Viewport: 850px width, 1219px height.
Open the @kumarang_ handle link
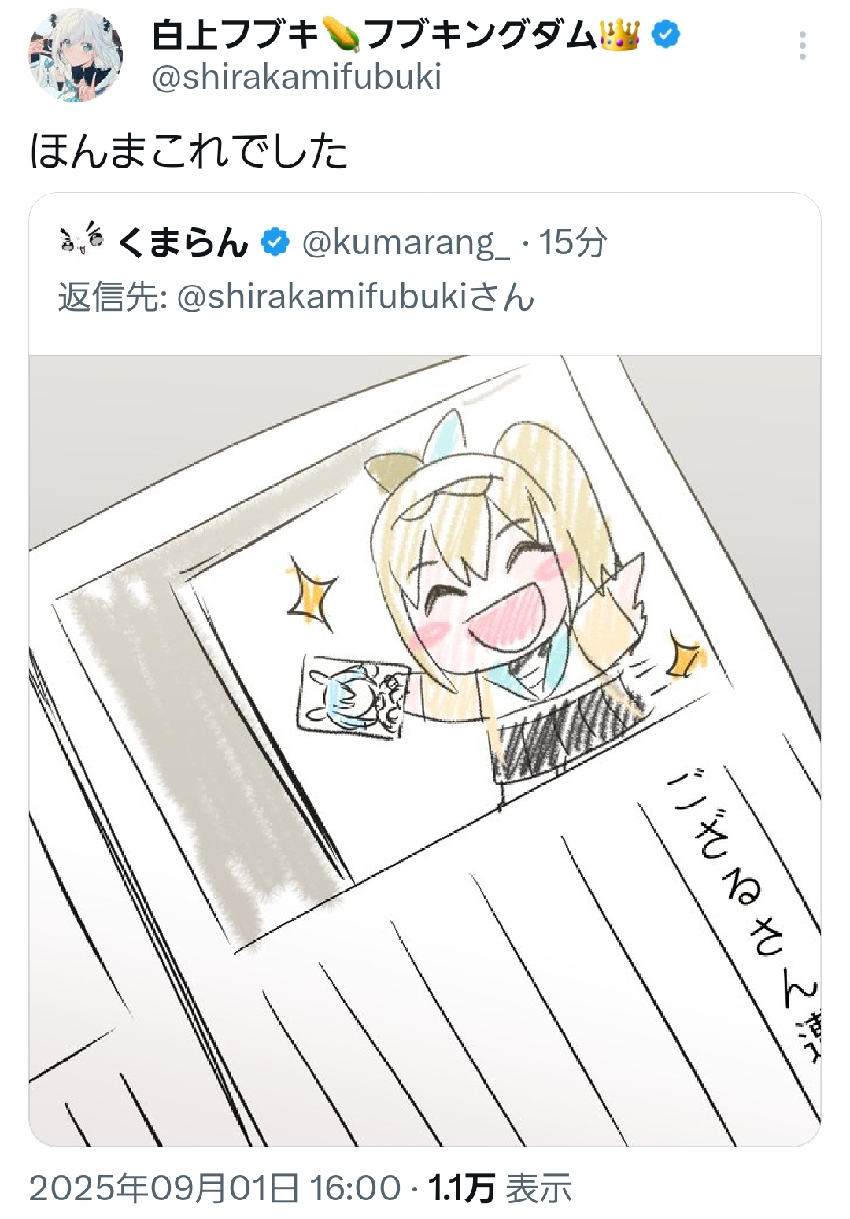pos(405,242)
